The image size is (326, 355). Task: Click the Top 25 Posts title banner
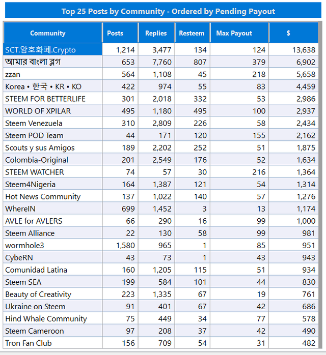163,10
